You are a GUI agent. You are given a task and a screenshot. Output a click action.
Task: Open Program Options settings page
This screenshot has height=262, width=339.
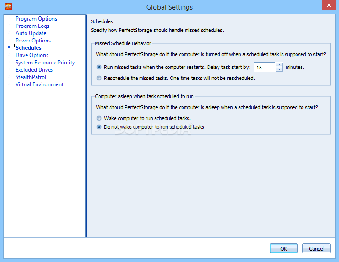[36, 19]
